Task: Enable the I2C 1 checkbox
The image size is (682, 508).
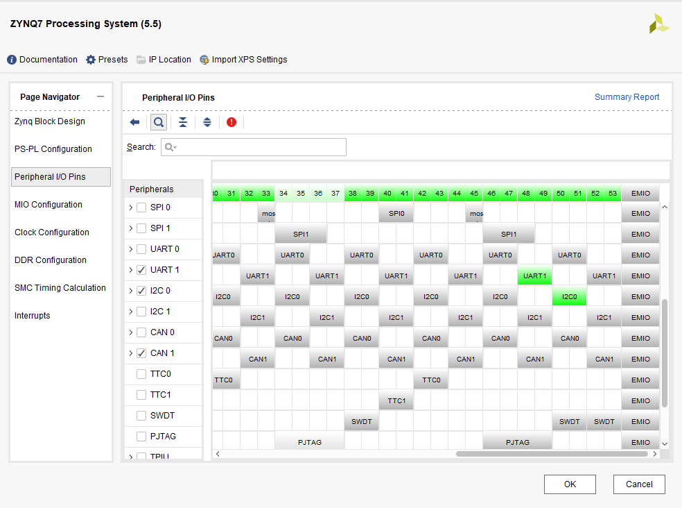Action: click(x=141, y=312)
